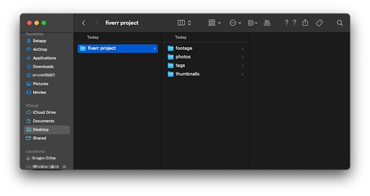Click the first question mark icon
The width and height of the screenshot is (370, 196).
[x=286, y=23]
